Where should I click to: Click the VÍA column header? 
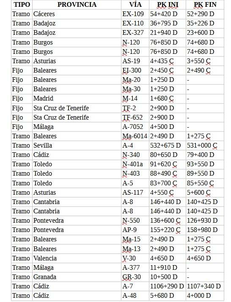[135, 5]
